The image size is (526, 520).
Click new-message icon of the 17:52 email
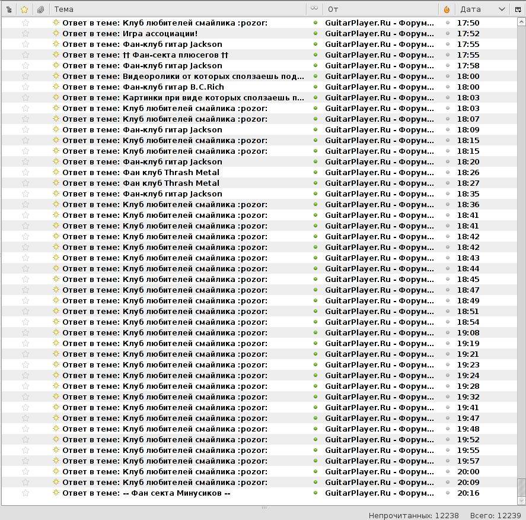pos(56,33)
